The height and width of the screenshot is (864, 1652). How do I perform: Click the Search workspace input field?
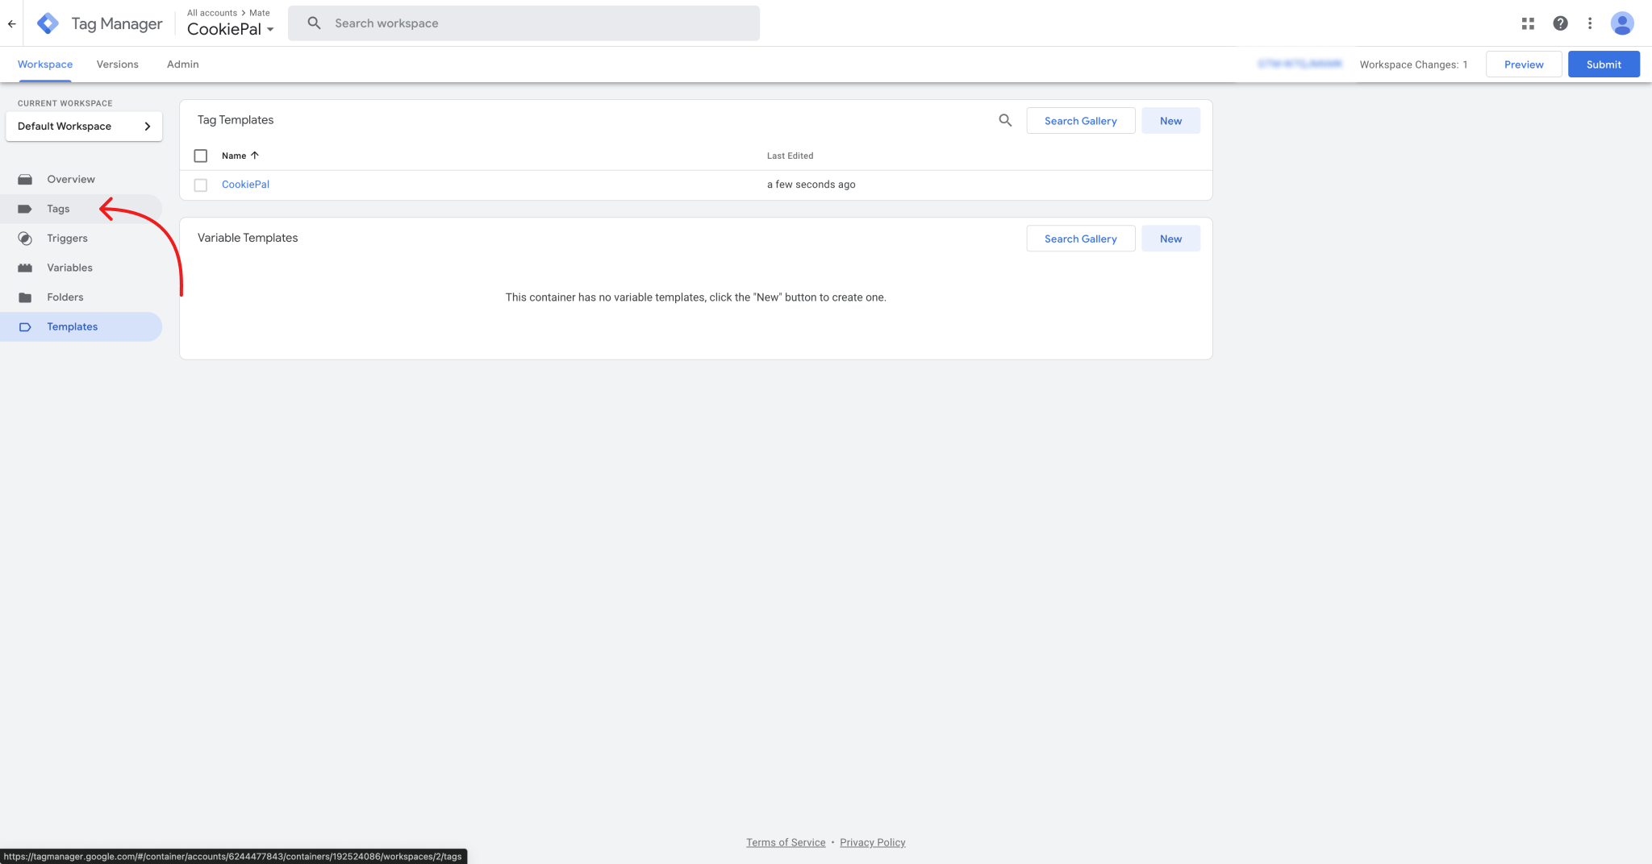524,23
